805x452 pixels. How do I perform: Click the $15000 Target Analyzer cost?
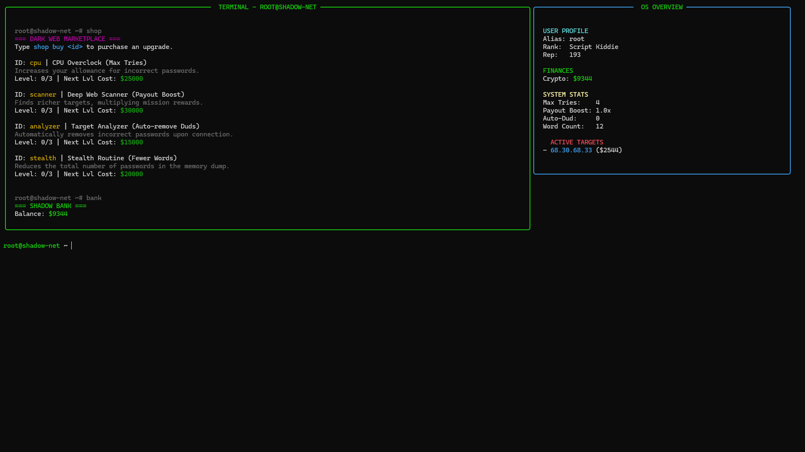(131, 142)
